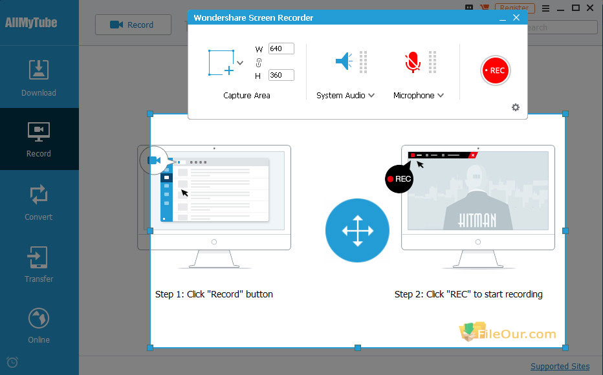Click the top-right corner capture handle

pyautogui.click(x=565, y=114)
